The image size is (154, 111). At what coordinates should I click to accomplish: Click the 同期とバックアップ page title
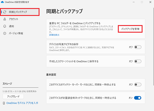(x=64, y=11)
